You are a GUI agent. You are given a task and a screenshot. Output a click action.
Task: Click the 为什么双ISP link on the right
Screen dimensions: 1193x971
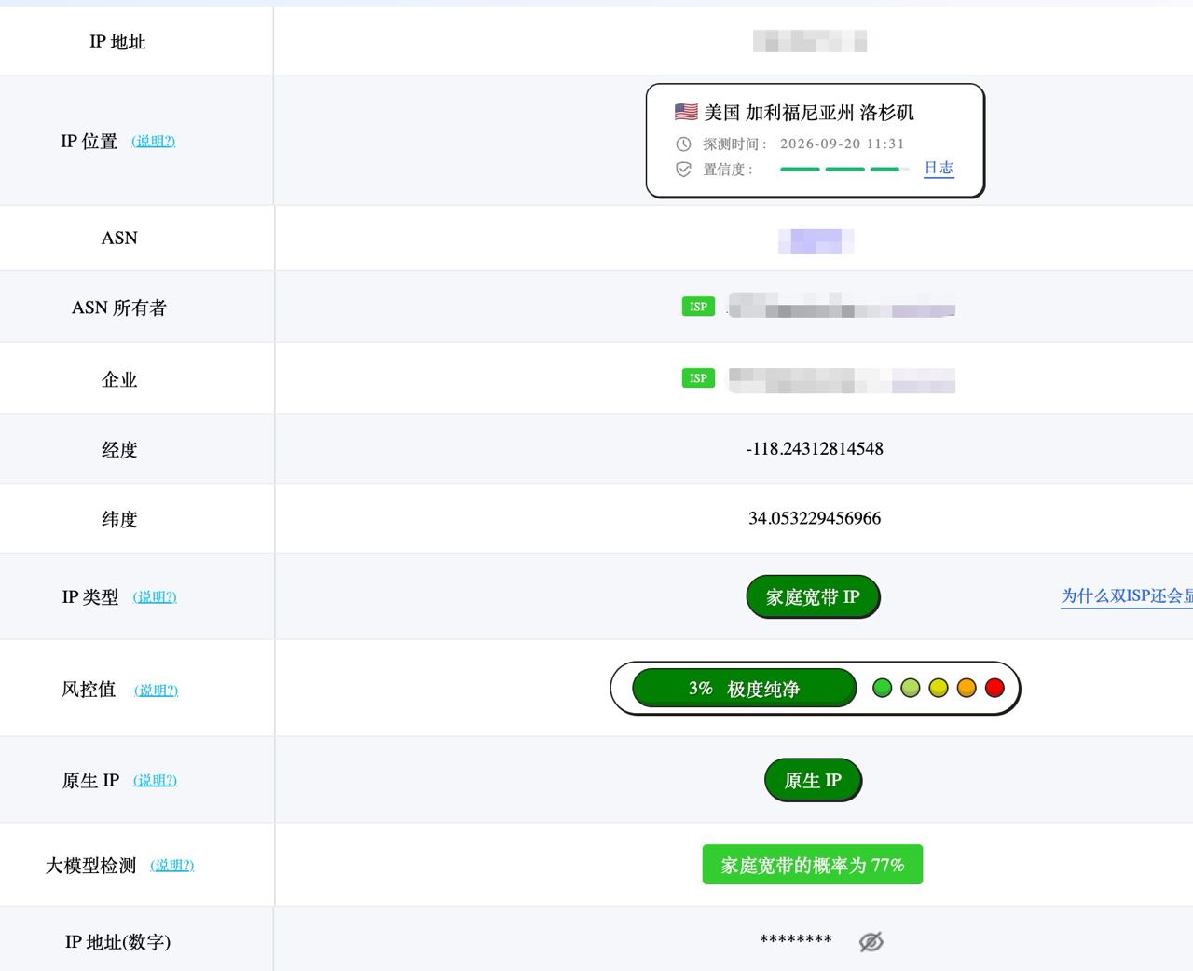(1127, 595)
